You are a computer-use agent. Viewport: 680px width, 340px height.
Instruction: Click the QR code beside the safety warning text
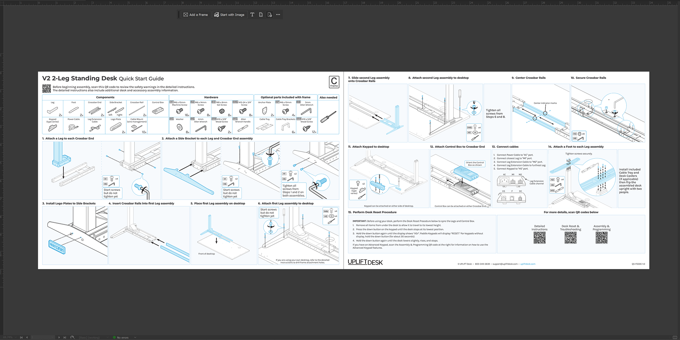[46, 88]
